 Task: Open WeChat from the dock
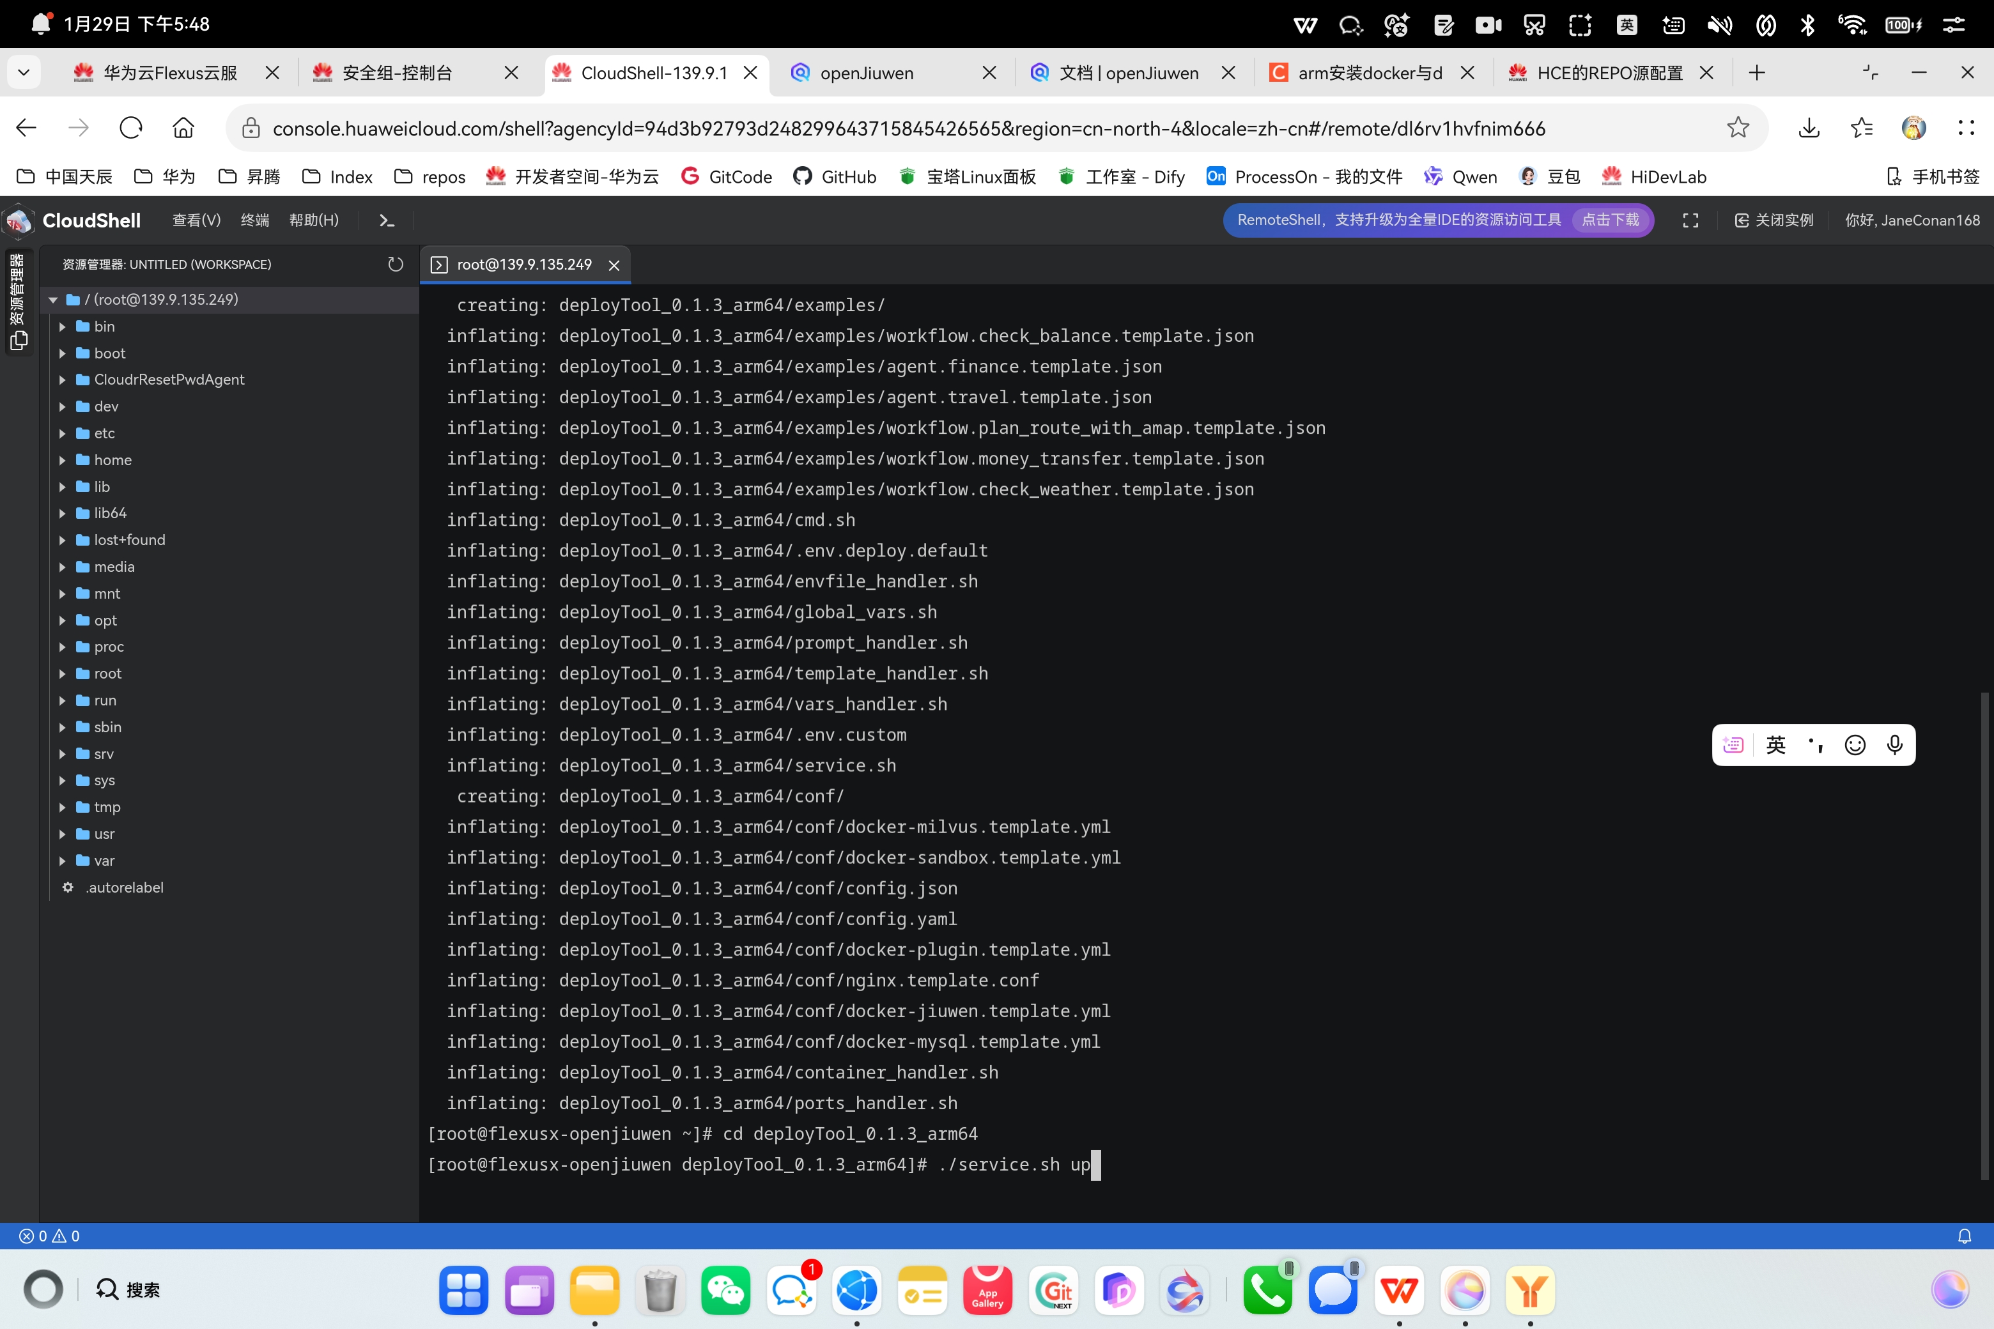[x=725, y=1290]
